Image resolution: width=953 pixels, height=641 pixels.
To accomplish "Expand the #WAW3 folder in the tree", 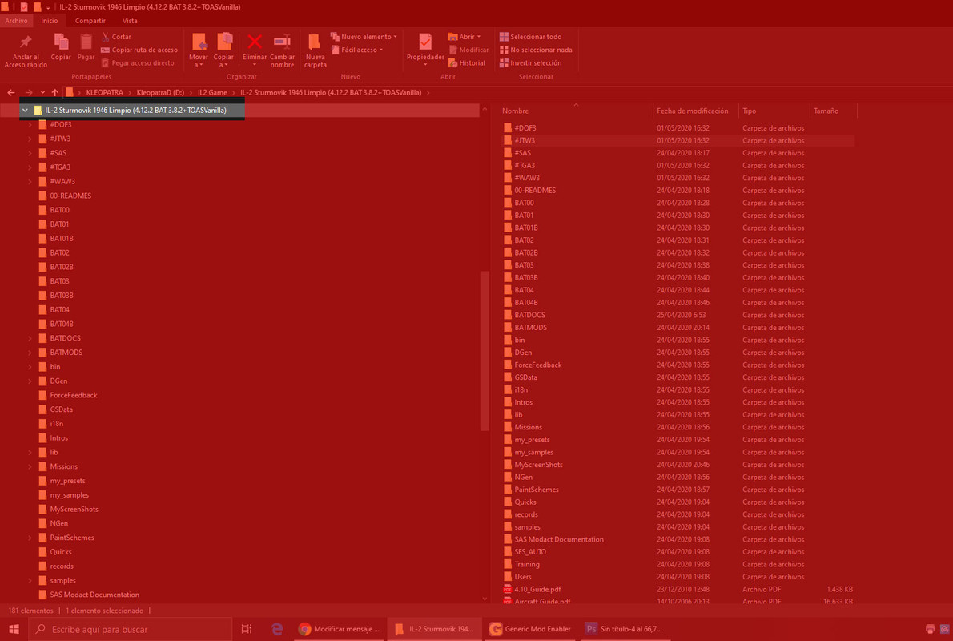I will [30, 181].
